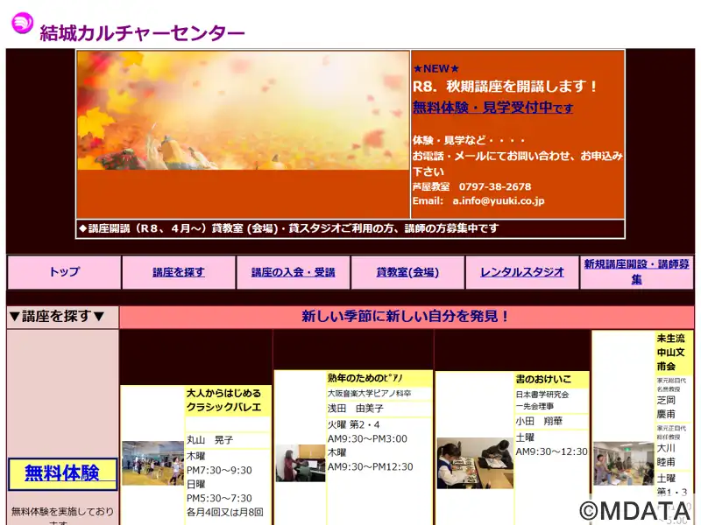
Task: Open the calligraphy lesson photo thumbnail
Action: tap(475, 463)
